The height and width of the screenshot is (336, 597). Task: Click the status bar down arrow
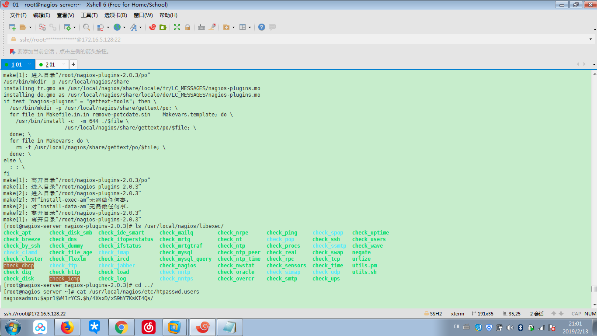[x=561, y=314]
